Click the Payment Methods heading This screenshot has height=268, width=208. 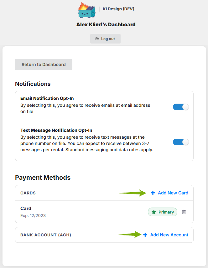point(43,178)
